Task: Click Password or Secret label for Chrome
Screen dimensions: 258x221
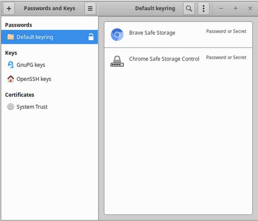Action: (x=226, y=57)
